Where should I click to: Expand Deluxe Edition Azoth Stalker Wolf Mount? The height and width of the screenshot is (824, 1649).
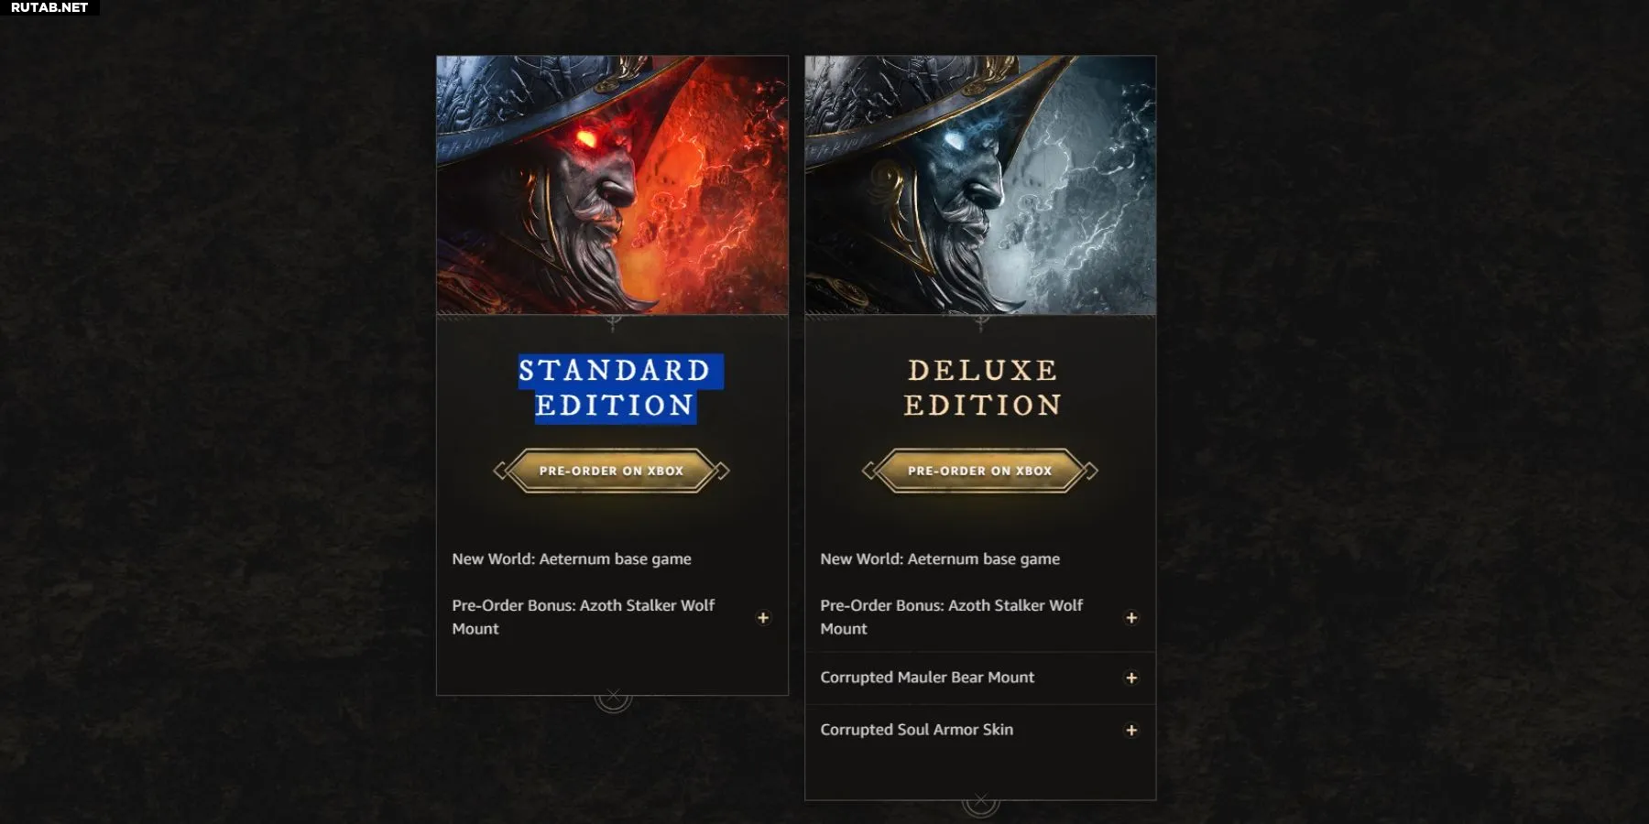click(1131, 618)
